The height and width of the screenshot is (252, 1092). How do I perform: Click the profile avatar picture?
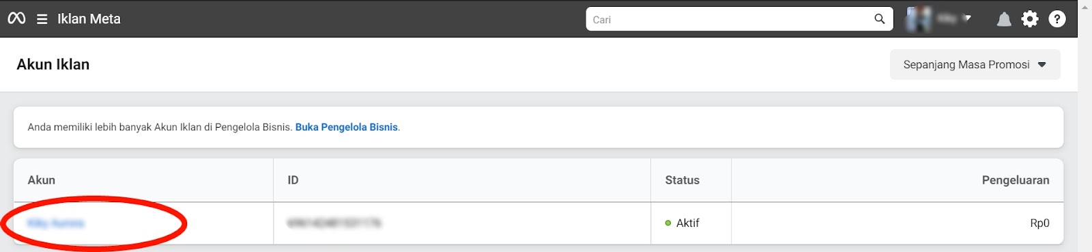pos(918,19)
